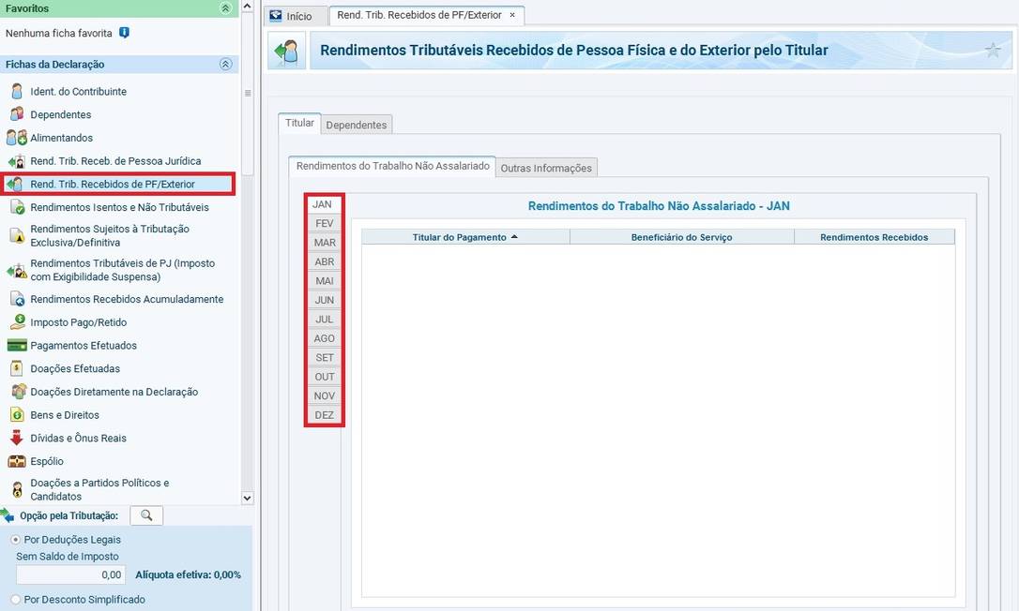Open Alimentandos section icon
Viewport: 1019px width, 611px height.
point(17,138)
